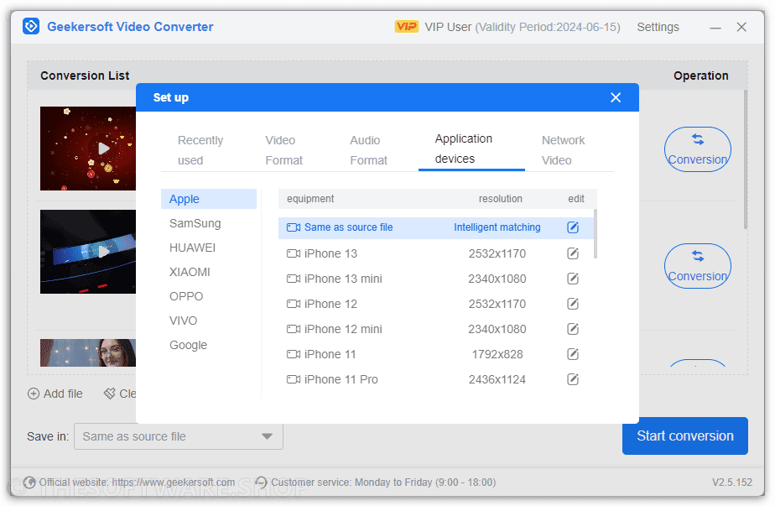Screen dimensions: 775x506
Task: Click the video icon beside iPhone 11
Action: tap(294, 355)
